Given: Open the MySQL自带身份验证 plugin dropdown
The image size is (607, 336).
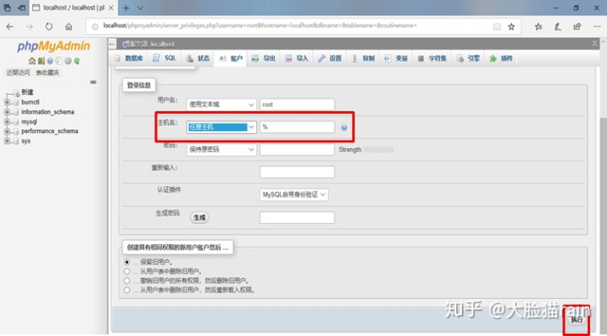Looking at the screenshot, I should click(294, 195).
